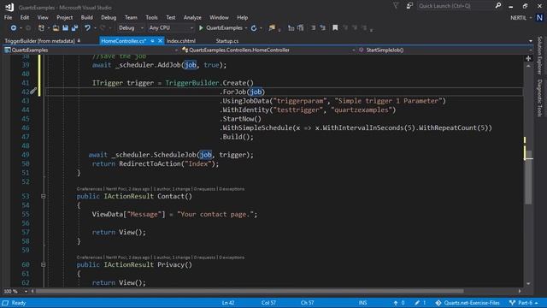Screen dimensions: 547x308
Task: Click the Visual Studio logo icon
Action: tap(9, 7)
